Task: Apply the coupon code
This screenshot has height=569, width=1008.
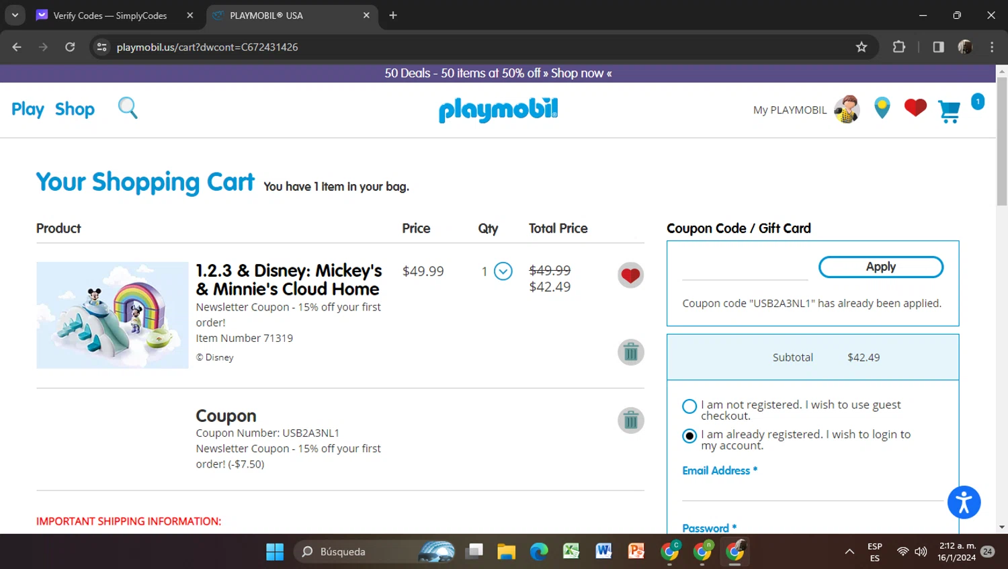Action: 881,267
